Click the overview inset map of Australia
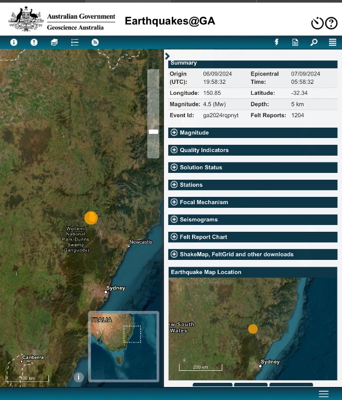This screenshot has width=342, height=400. point(124,346)
